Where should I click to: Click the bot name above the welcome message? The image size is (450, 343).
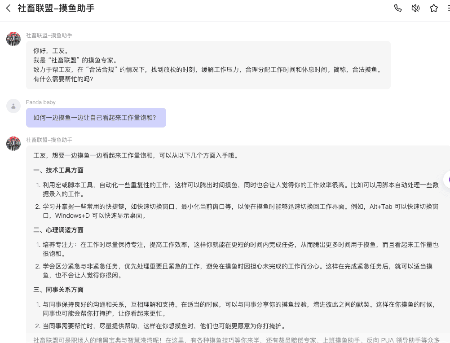(x=49, y=35)
